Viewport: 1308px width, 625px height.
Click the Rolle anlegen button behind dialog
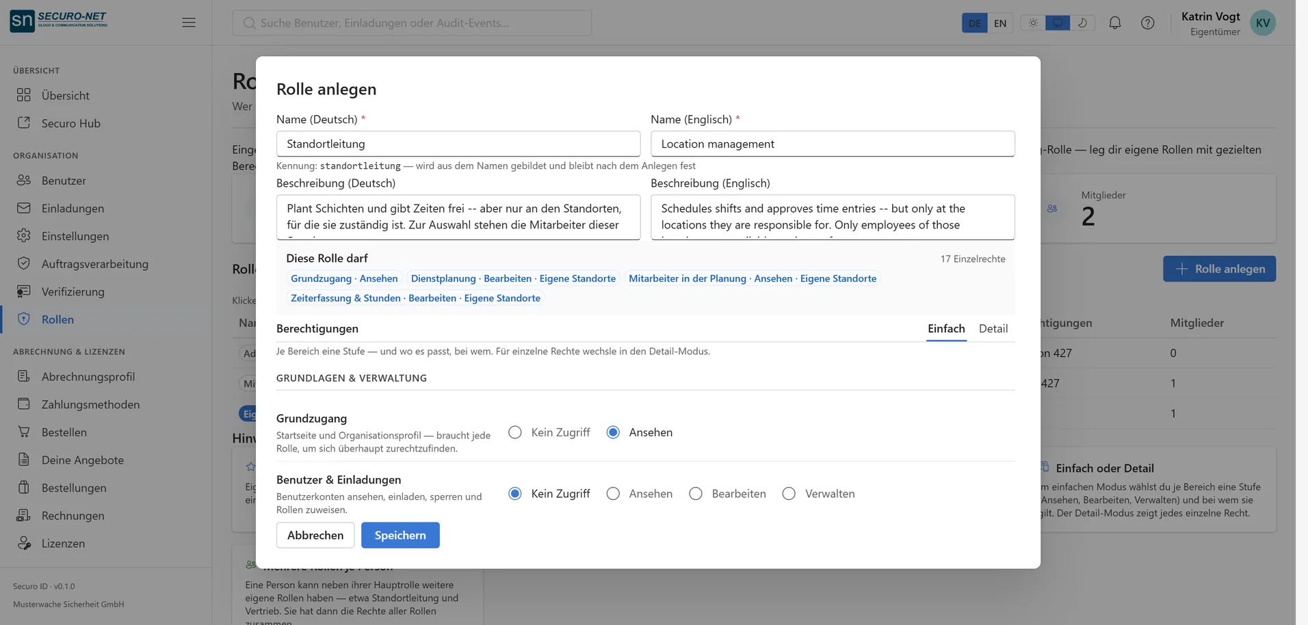[x=1219, y=269]
